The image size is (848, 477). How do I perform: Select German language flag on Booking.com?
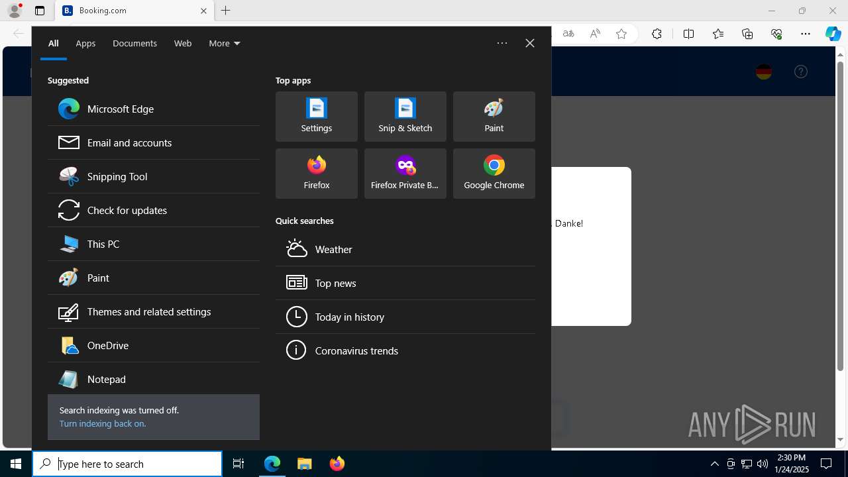764,72
